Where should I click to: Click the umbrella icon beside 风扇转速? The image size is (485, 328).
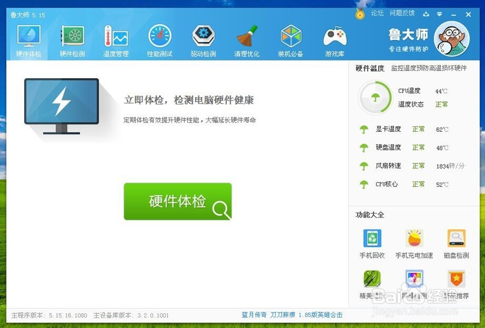(364, 166)
